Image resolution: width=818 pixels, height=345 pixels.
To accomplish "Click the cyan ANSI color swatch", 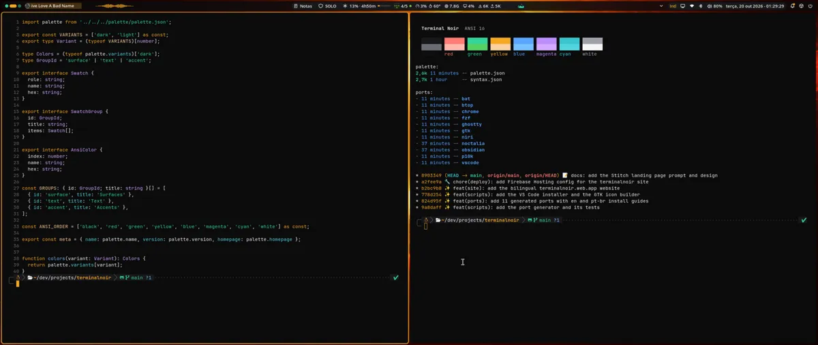I will (569, 44).
